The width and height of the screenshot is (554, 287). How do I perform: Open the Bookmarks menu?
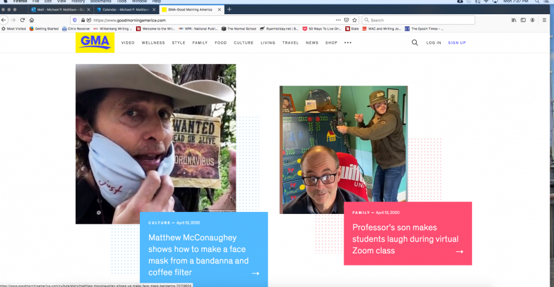(x=101, y=1)
